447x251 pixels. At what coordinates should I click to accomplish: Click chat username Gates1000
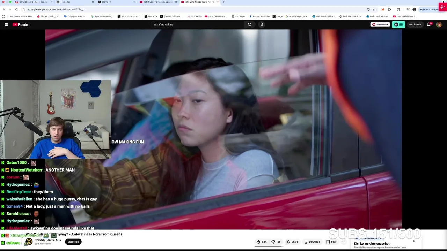click(16, 163)
